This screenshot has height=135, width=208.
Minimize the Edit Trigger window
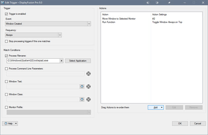coord(185,3)
